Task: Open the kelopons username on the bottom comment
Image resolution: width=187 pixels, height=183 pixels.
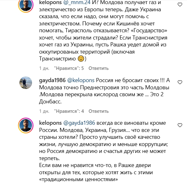Action: [x=50, y=123]
